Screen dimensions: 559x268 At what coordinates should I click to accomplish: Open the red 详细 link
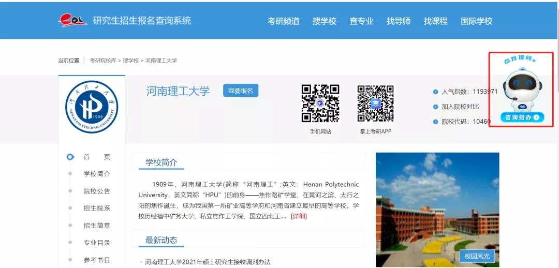click(299, 216)
